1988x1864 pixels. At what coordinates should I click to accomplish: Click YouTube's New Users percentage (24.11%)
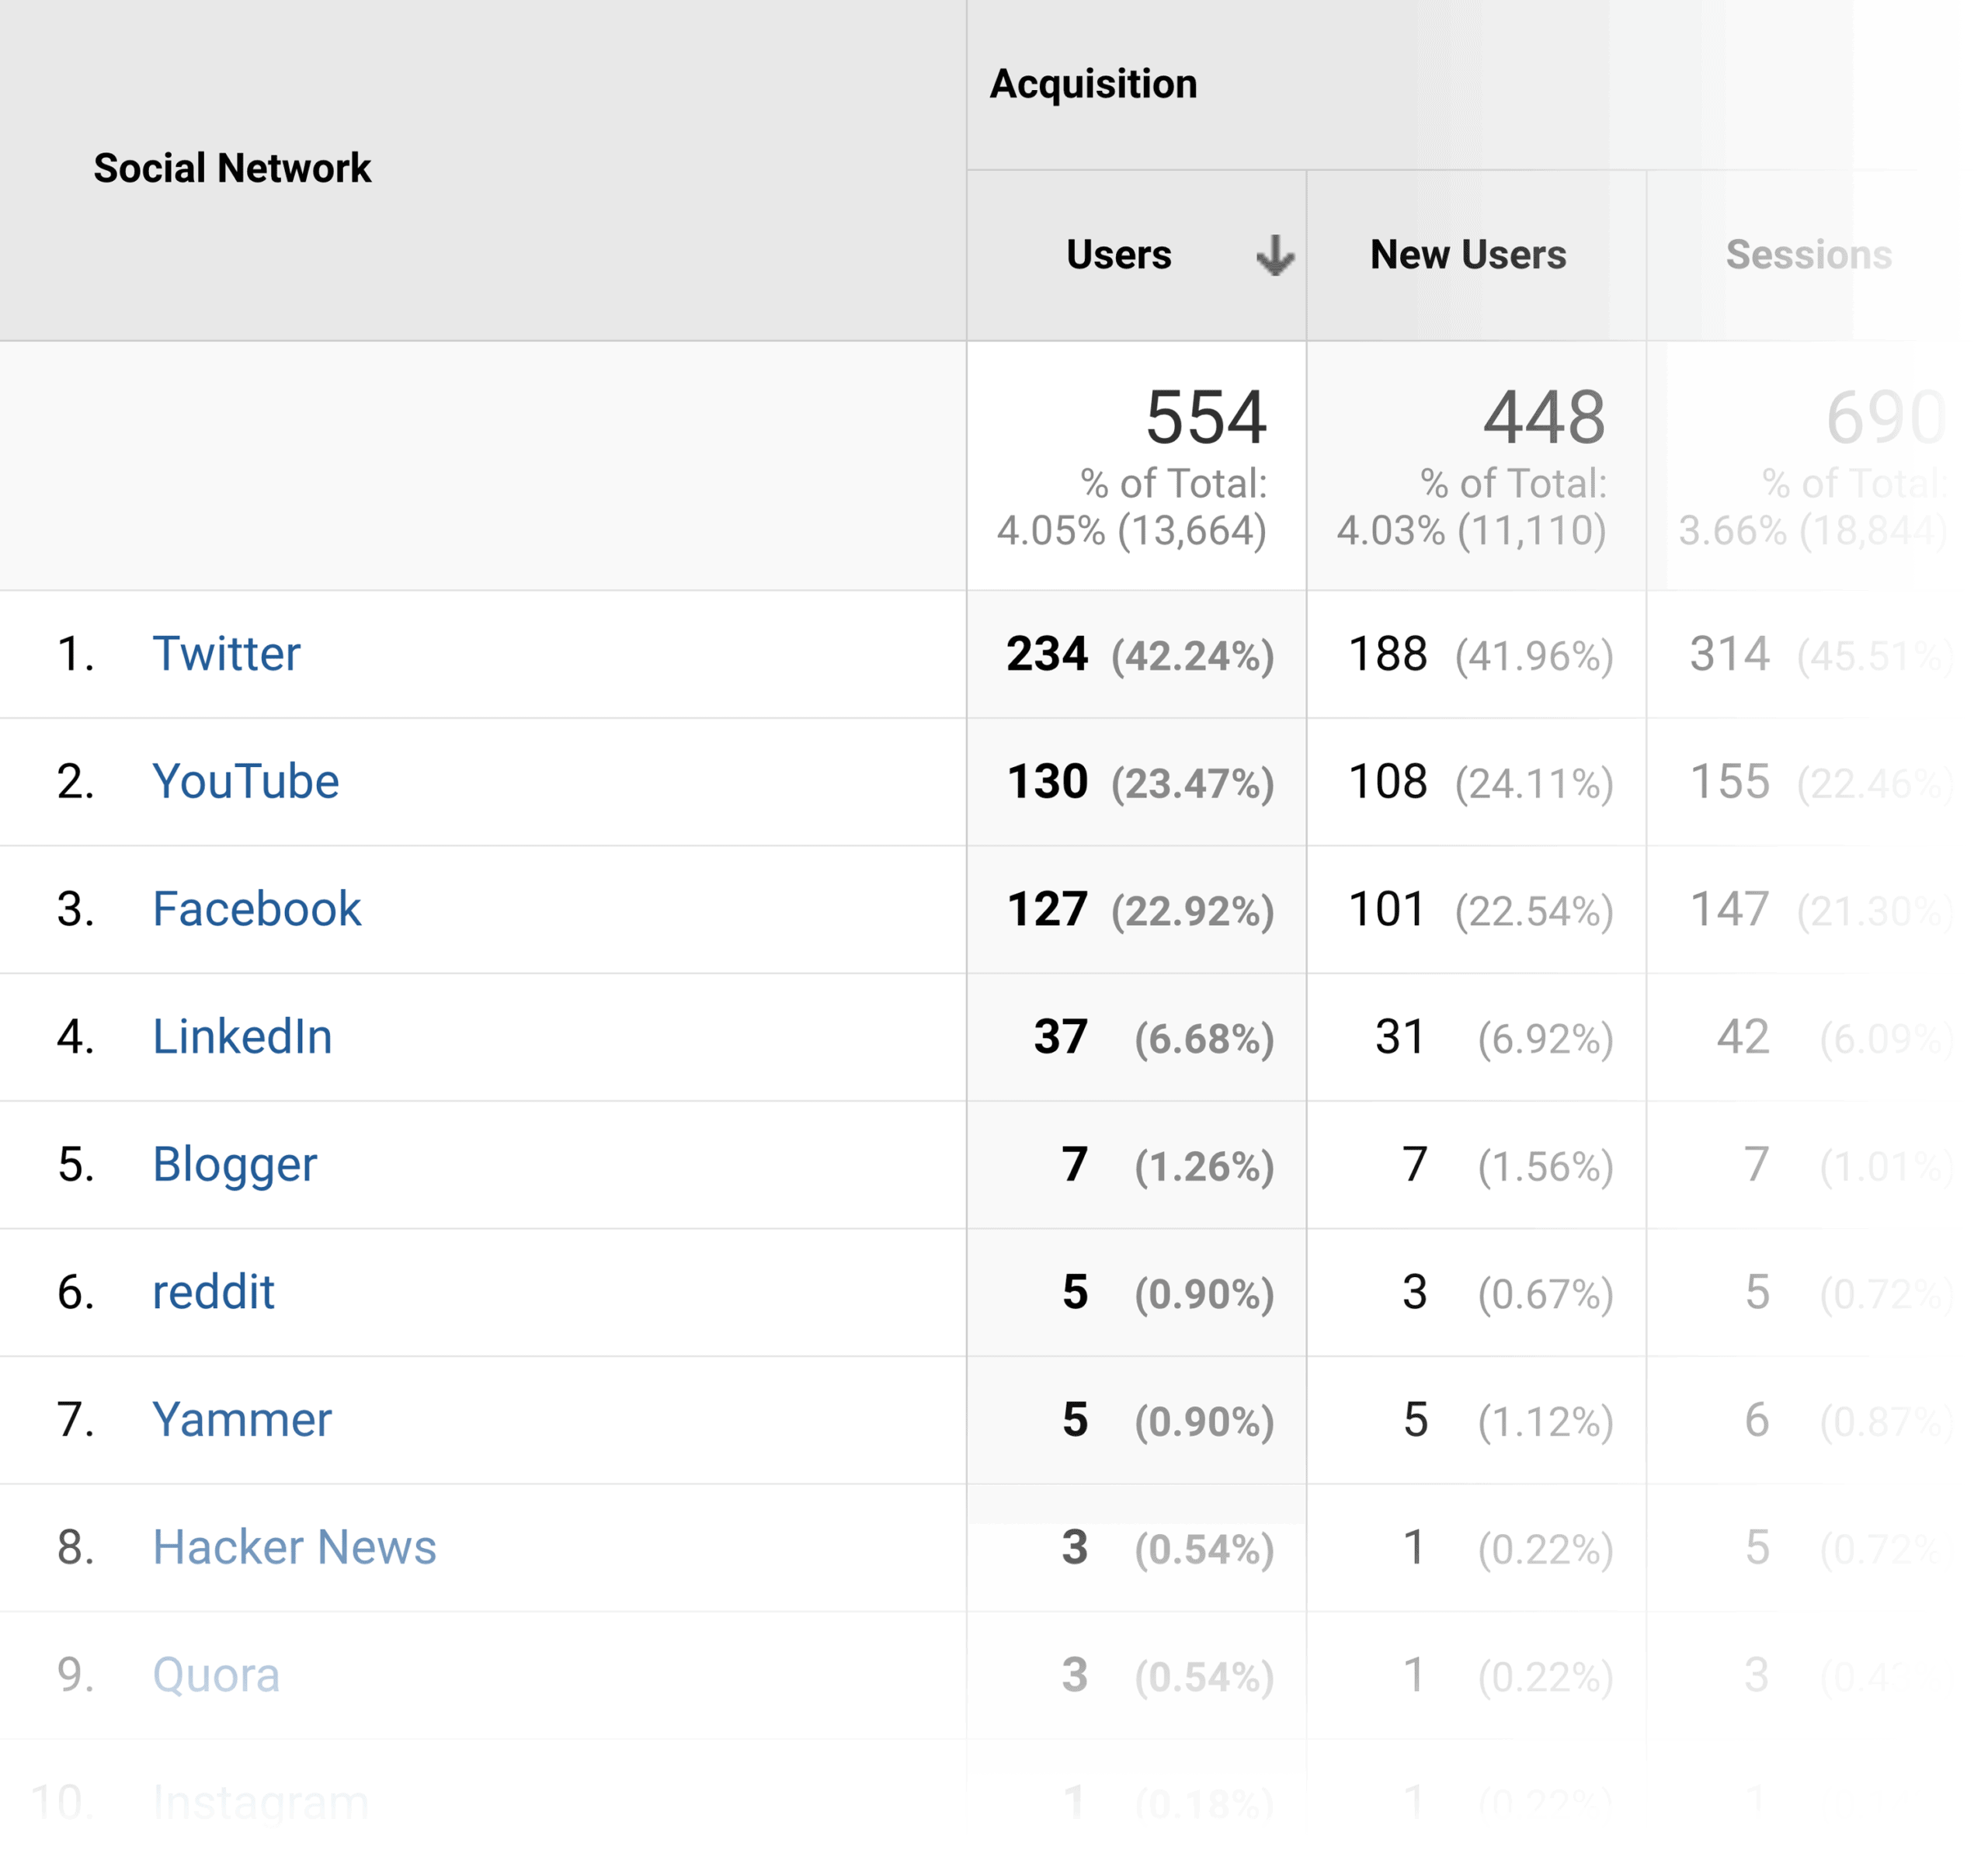1534,783
